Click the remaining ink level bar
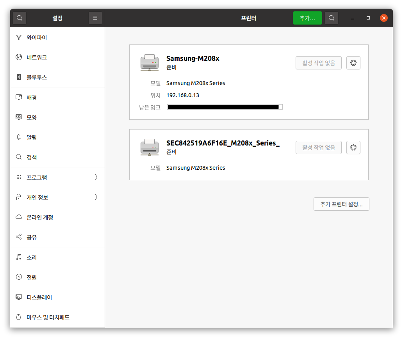The image size is (403, 339). pos(225,107)
